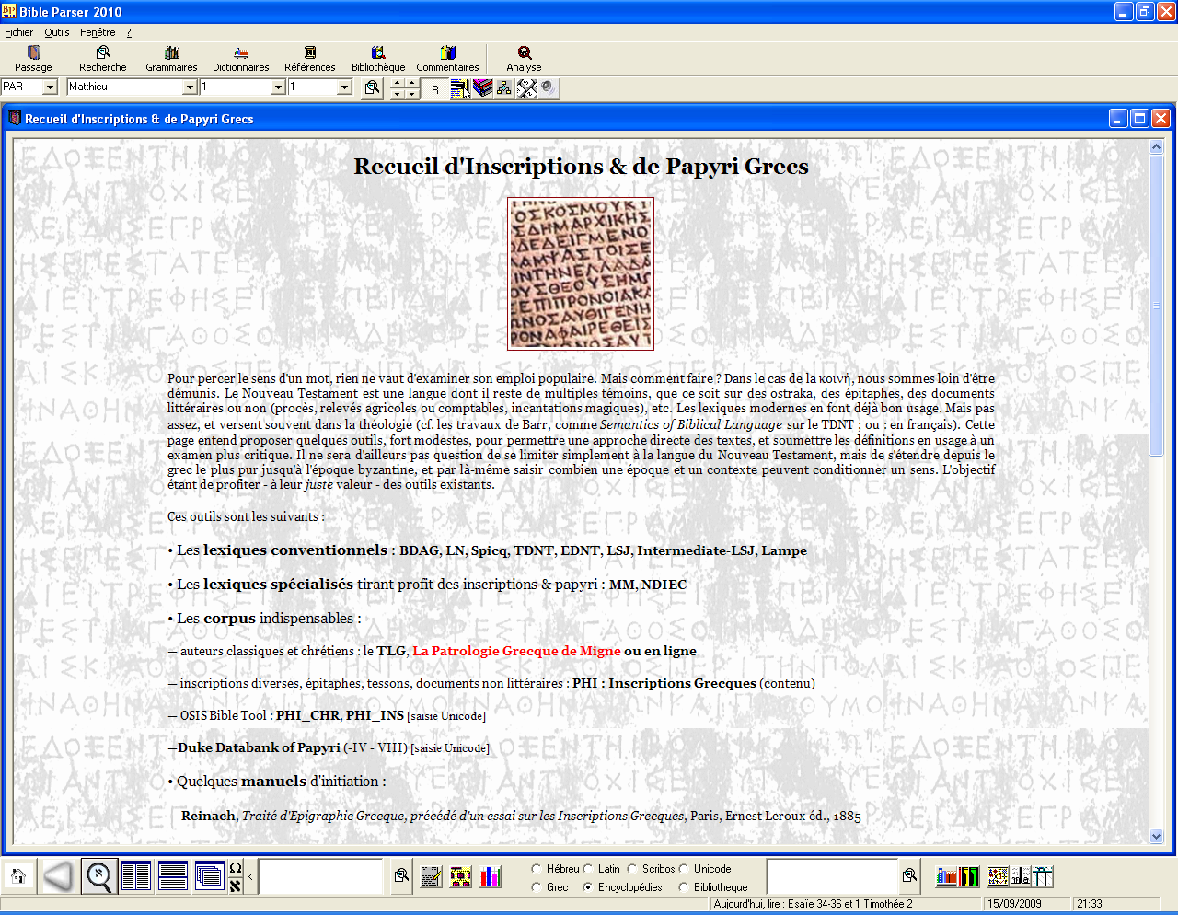This screenshot has width=1178, height=915.
Task: Click the magnifier search icon beside verse dropdown
Action: (372, 87)
